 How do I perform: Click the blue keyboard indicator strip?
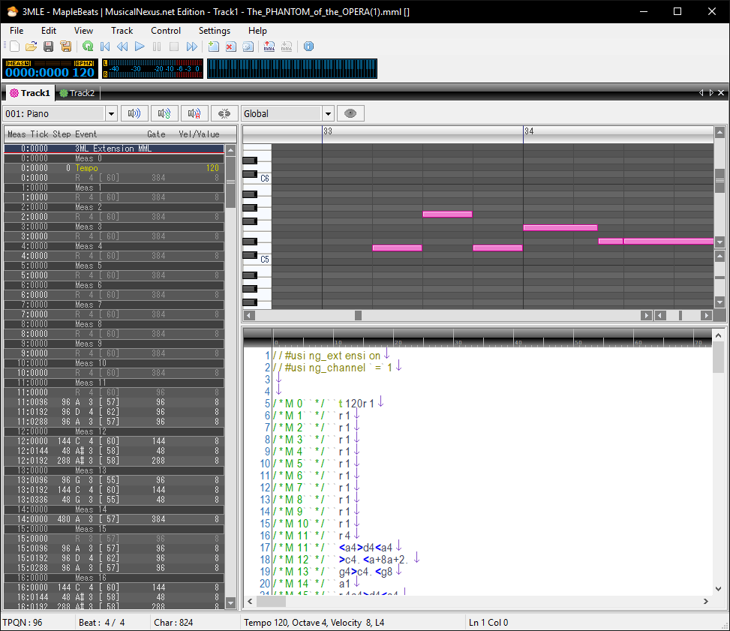pos(292,68)
